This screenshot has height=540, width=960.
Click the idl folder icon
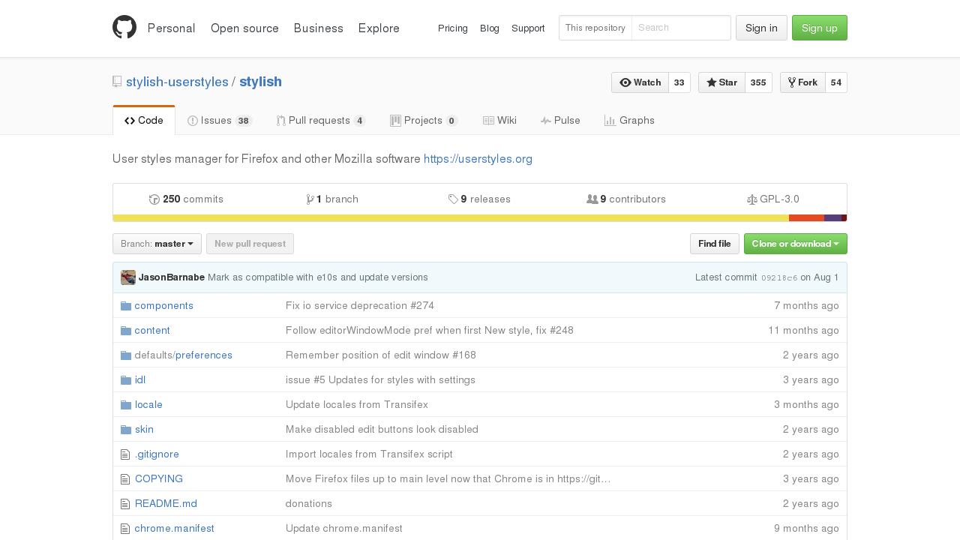126,380
